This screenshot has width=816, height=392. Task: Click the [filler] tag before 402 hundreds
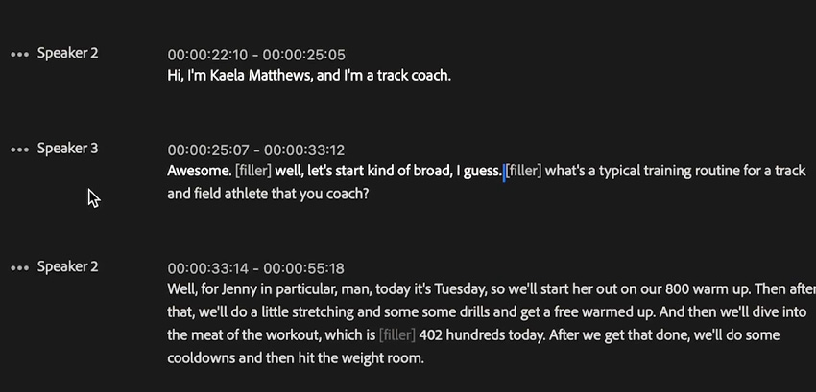(397, 334)
